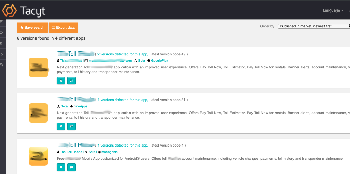Click compare arrows button on nineApps result
The image size is (350, 174).
pyautogui.click(x=71, y=126)
